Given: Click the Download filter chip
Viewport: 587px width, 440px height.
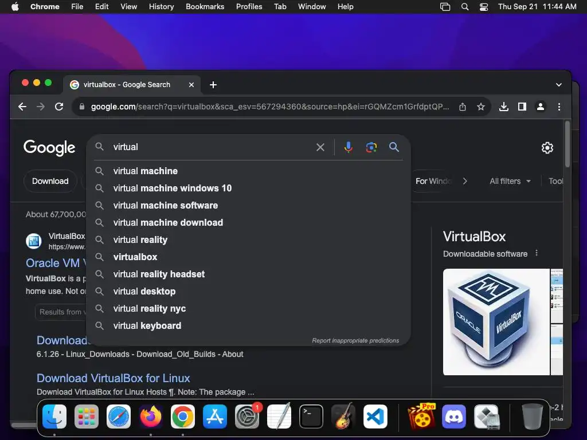Looking at the screenshot, I should point(50,181).
